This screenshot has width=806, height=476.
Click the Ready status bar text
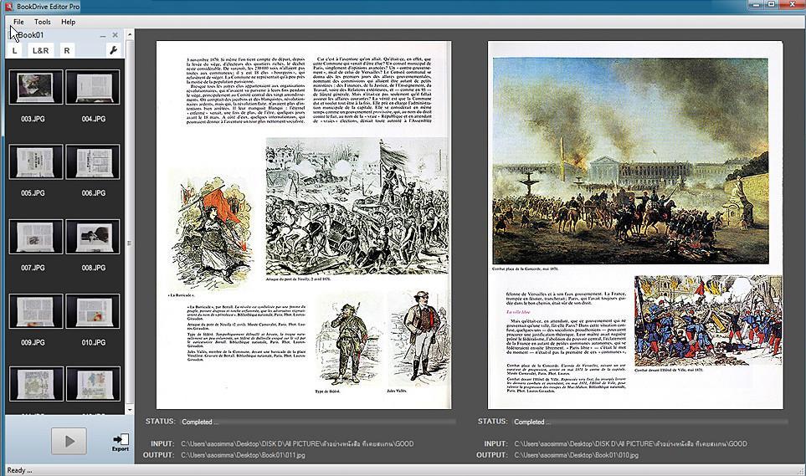(x=19, y=470)
